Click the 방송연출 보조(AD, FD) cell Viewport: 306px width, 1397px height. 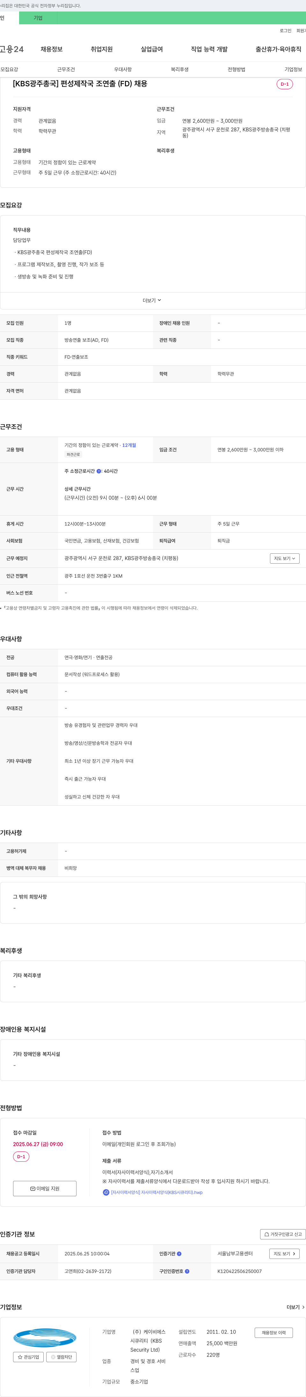[x=86, y=340]
